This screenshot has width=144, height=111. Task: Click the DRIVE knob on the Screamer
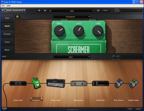[x=59, y=31]
